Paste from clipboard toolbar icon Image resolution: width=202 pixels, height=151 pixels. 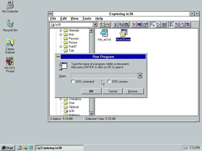[x=127, y=24]
